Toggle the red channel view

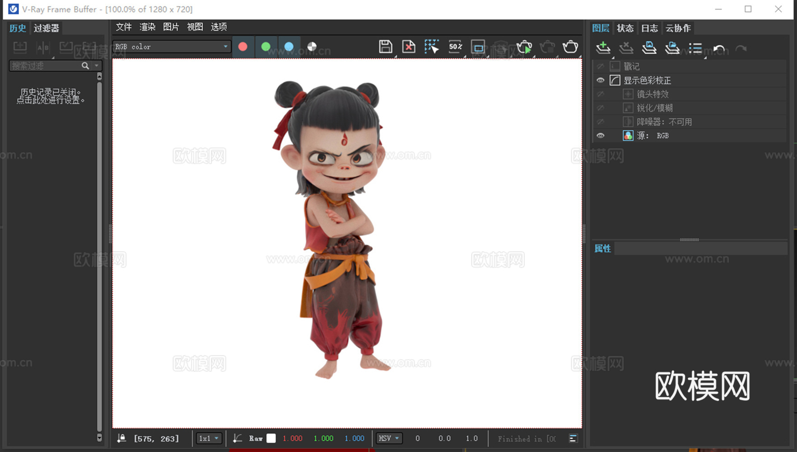click(242, 47)
